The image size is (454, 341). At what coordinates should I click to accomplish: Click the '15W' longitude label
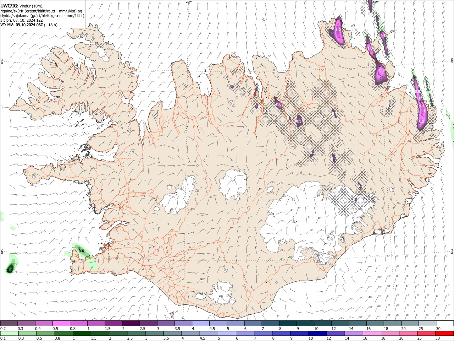coord(376,2)
